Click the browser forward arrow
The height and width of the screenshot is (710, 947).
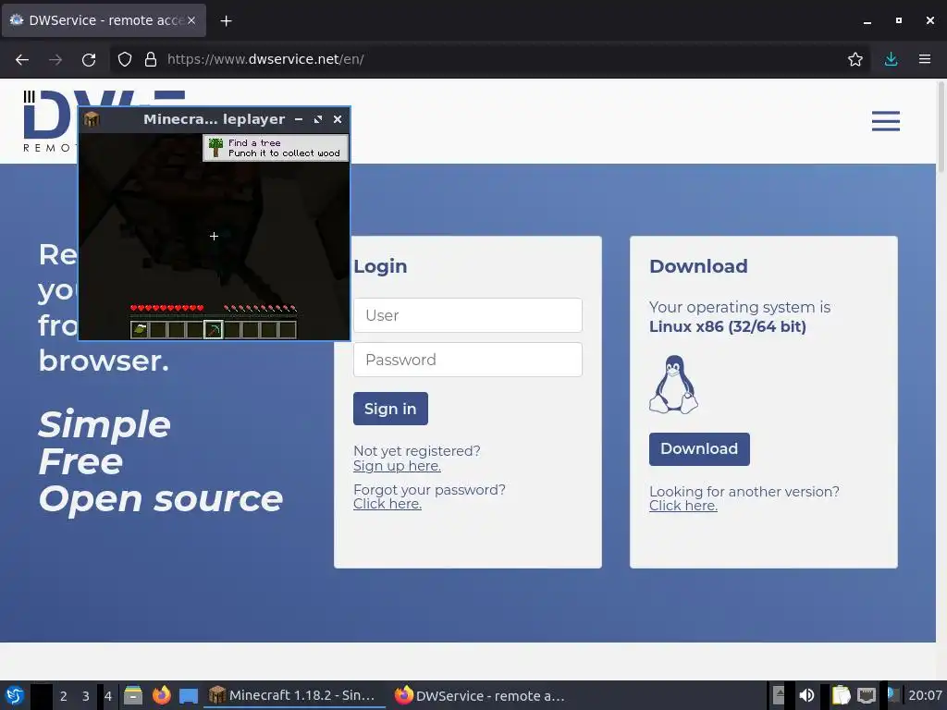(55, 59)
